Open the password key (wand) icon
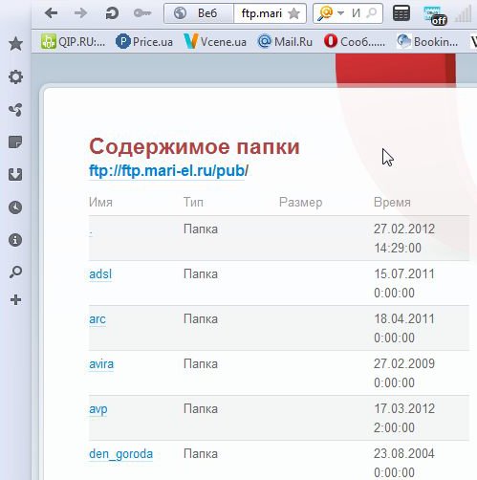477x480 pixels. pyautogui.click(x=142, y=13)
